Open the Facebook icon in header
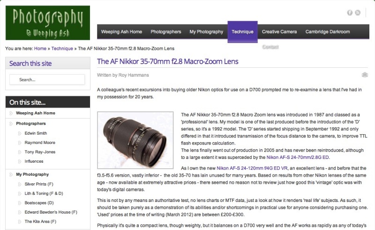The height and width of the screenshot is (230, 375). click(x=350, y=13)
